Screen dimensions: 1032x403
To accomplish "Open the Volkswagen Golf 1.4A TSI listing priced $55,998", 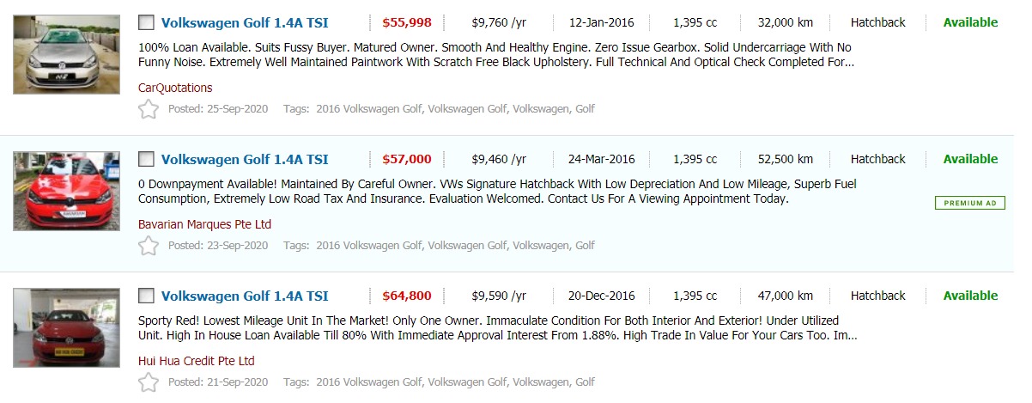I will [x=245, y=23].
